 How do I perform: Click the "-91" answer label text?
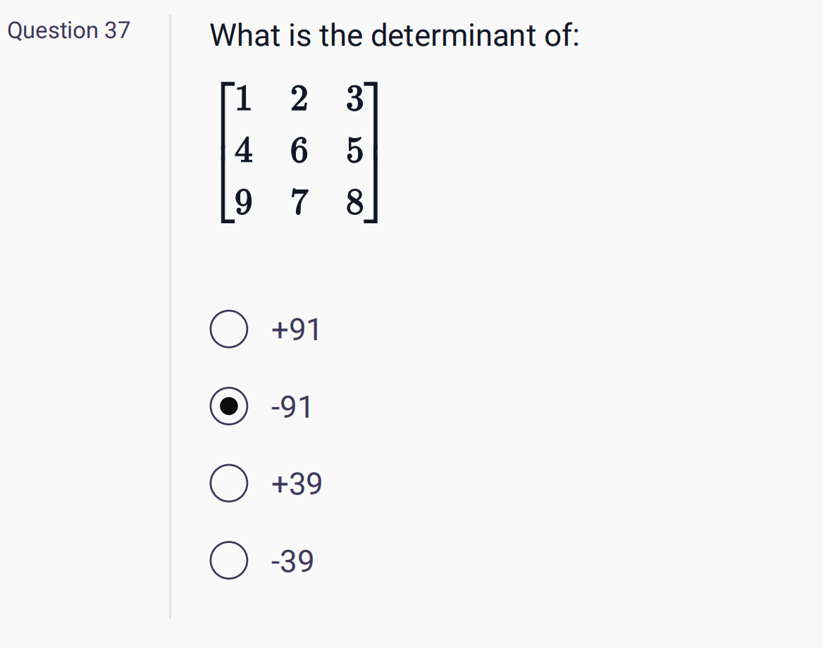292,406
